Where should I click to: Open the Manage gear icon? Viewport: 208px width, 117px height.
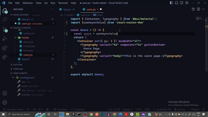click(x=5, y=102)
